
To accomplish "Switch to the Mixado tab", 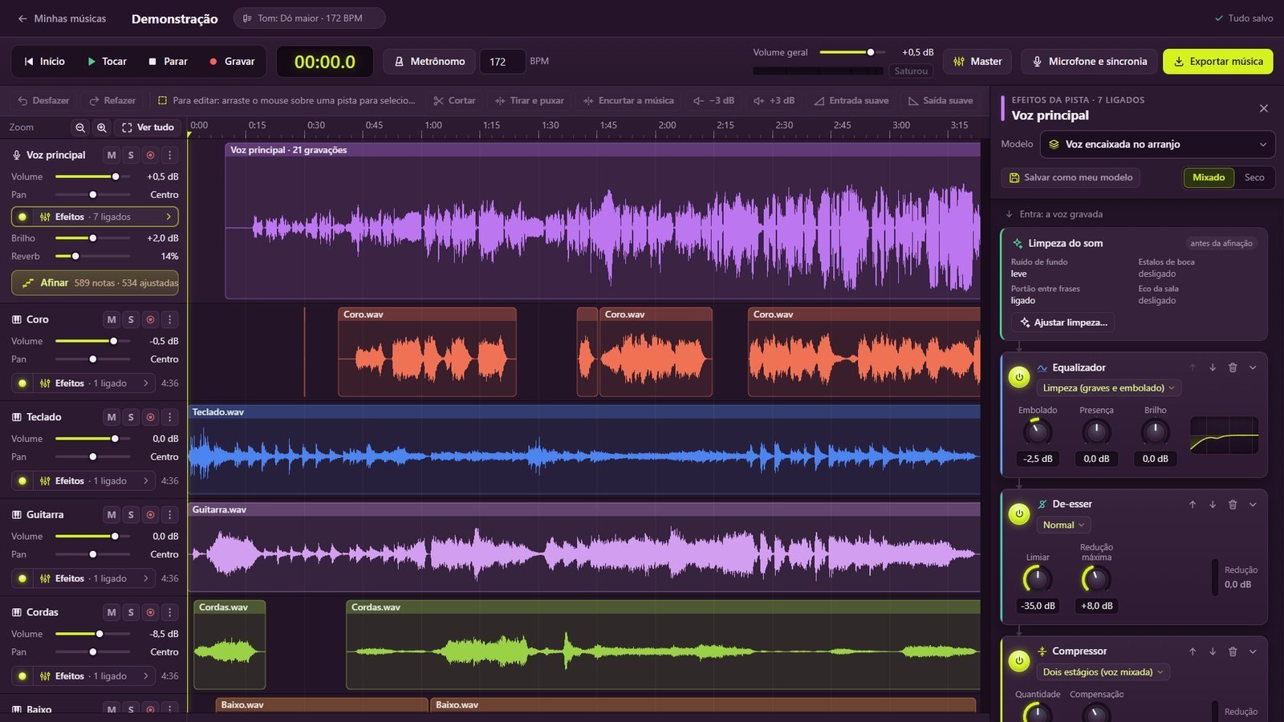I will (1209, 178).
